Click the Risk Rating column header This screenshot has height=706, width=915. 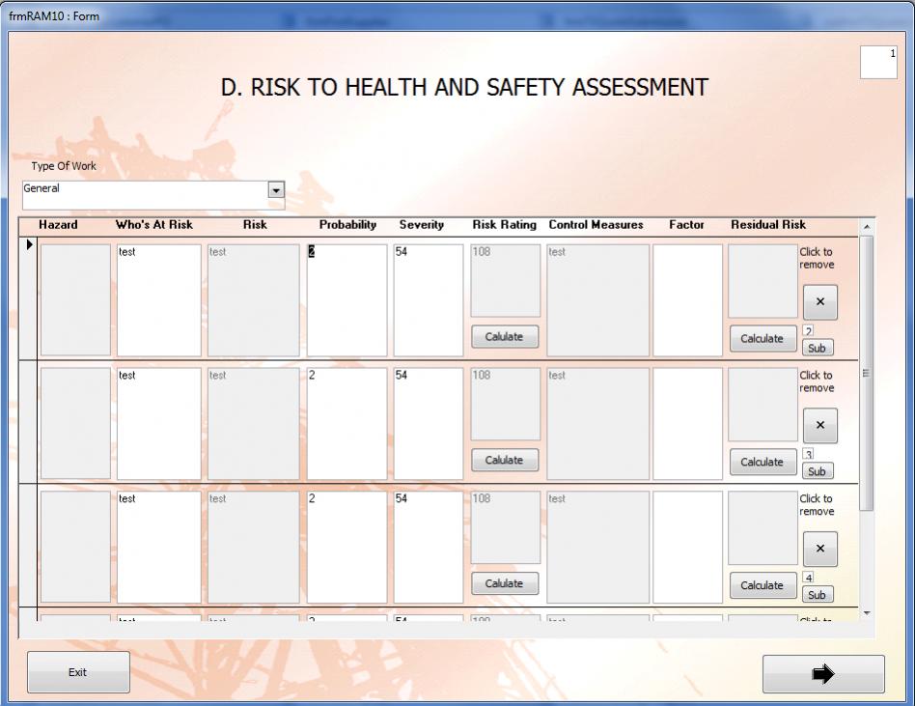504,225
